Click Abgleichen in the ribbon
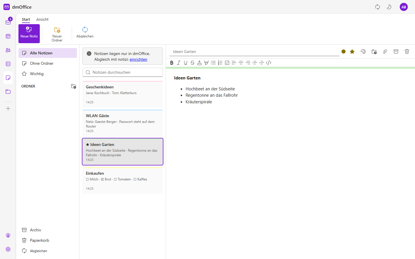415x259 pixels. [85, 34]
